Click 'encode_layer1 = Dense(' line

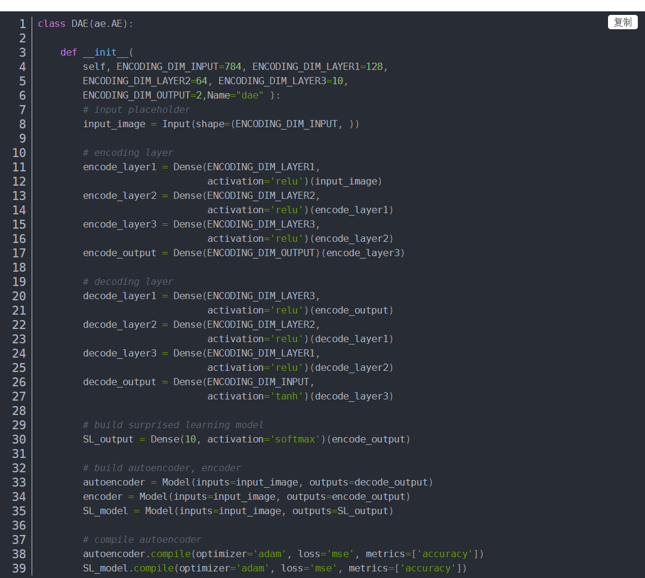coord(201,167)
